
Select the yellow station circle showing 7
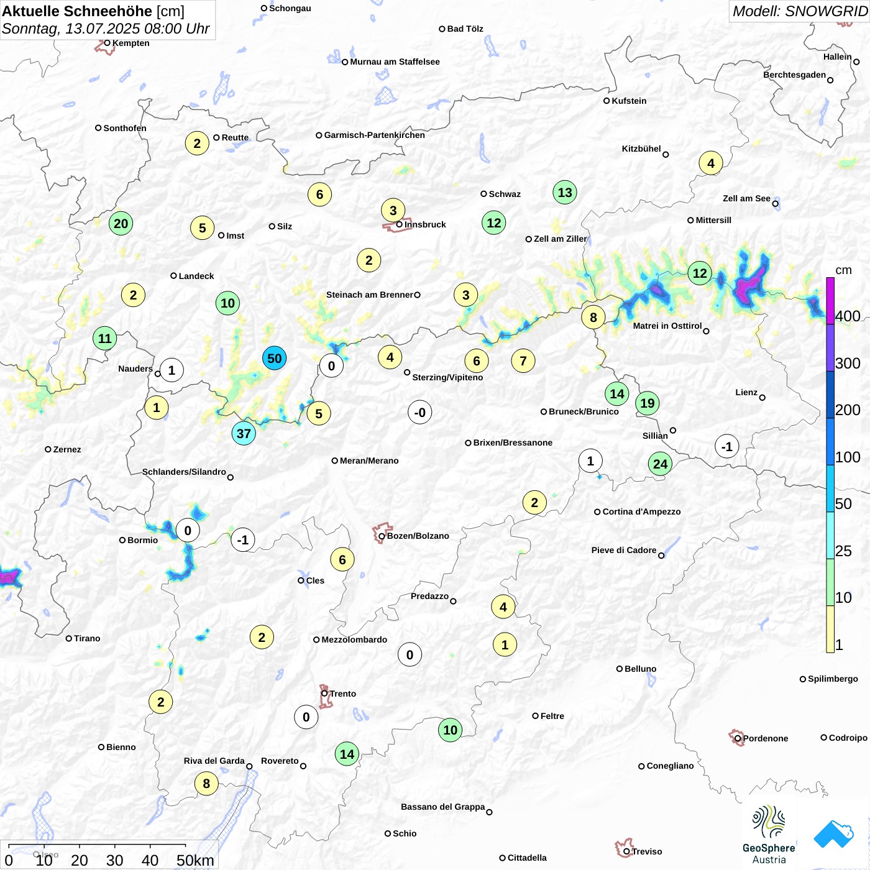coord(523,360)
